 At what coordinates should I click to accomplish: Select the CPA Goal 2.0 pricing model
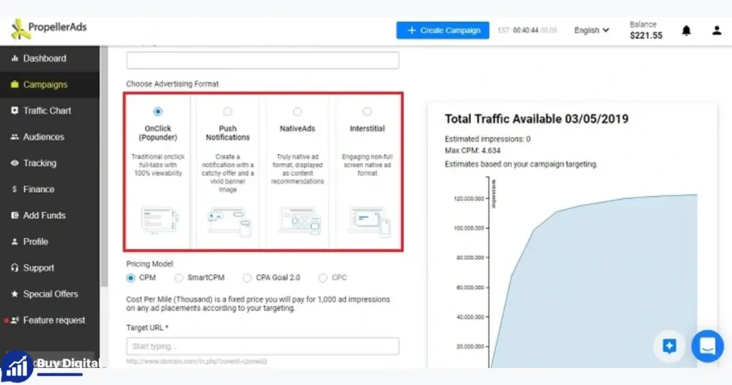click(x=247, y=278)
